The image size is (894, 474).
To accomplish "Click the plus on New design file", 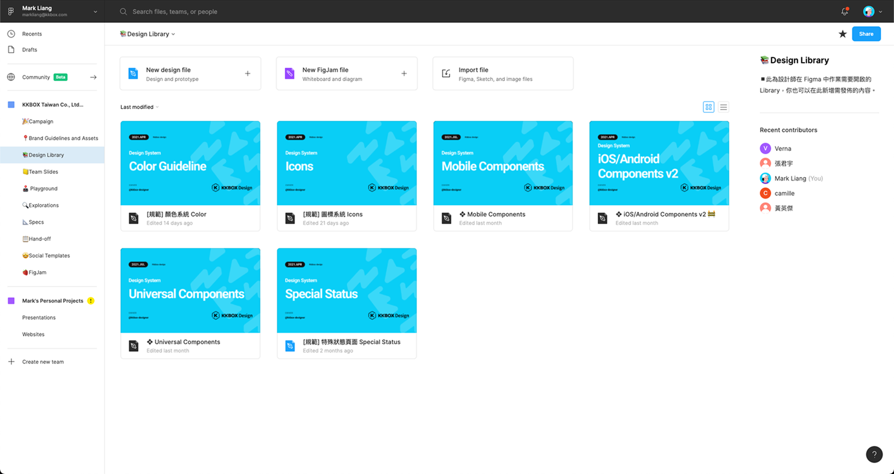I will 248,73.
